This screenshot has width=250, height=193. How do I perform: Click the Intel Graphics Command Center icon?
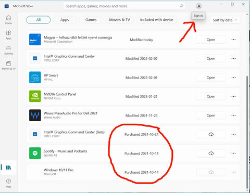pyautogui.click(x=35, y=58)
